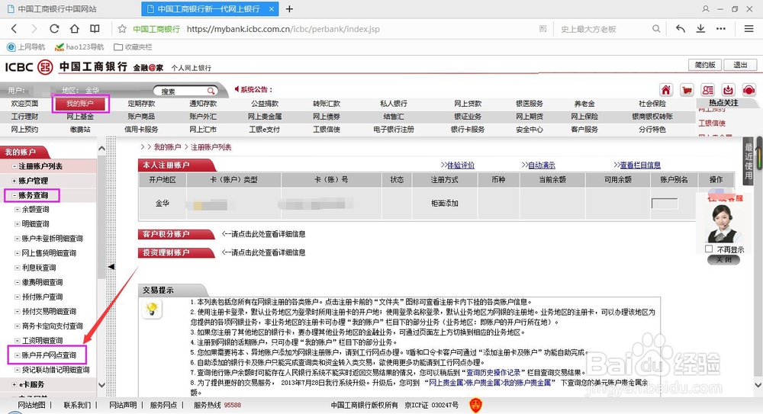Bookmark page with star icon

click(122, 29)
